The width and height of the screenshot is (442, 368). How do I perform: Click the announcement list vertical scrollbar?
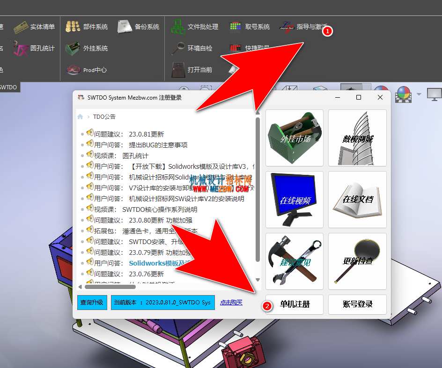pyautogui.click(x=258, y=189)
